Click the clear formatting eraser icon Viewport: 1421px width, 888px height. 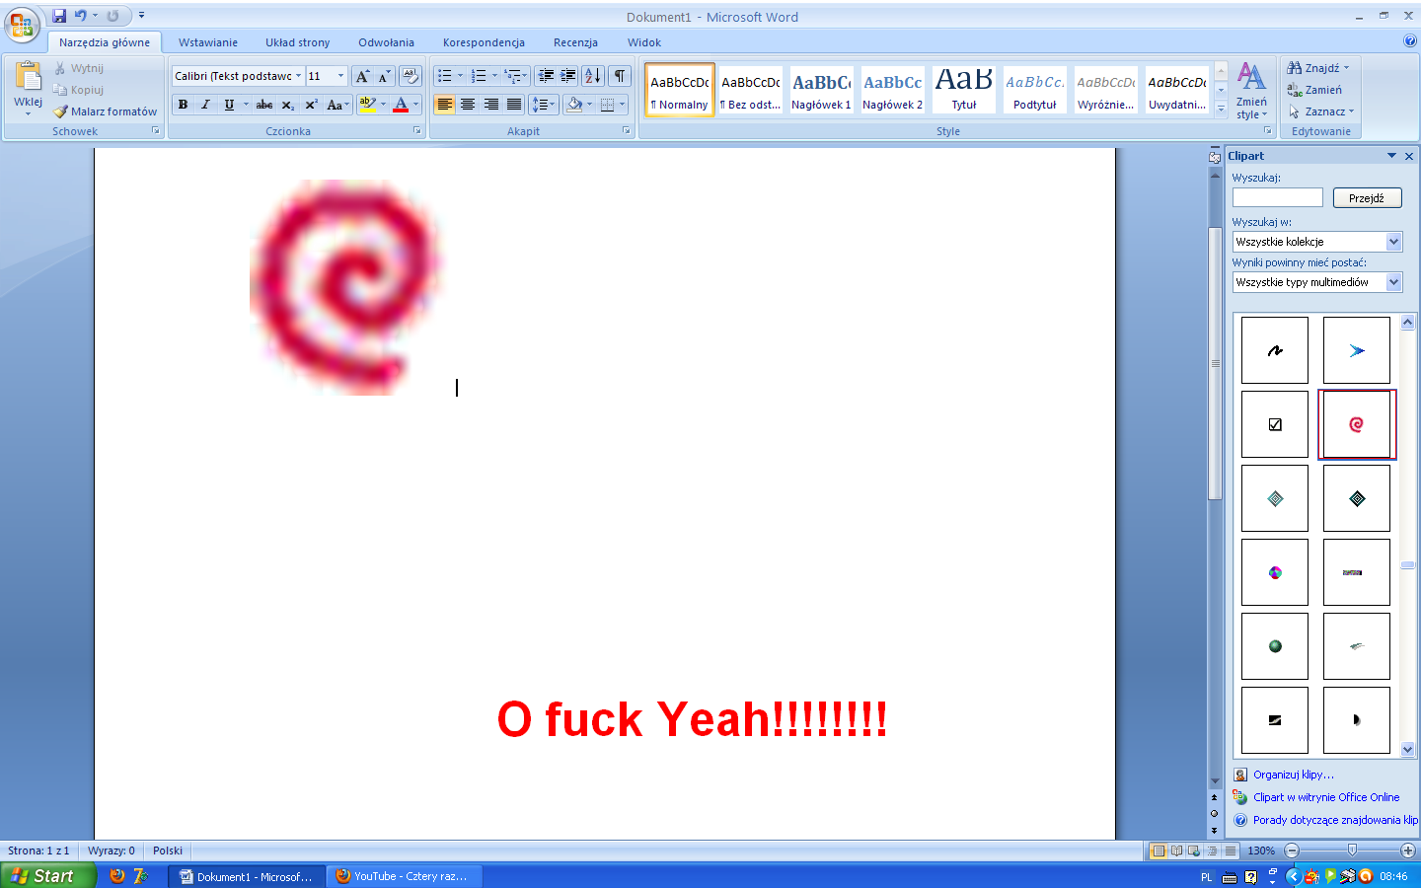click(x=410, y=76)
